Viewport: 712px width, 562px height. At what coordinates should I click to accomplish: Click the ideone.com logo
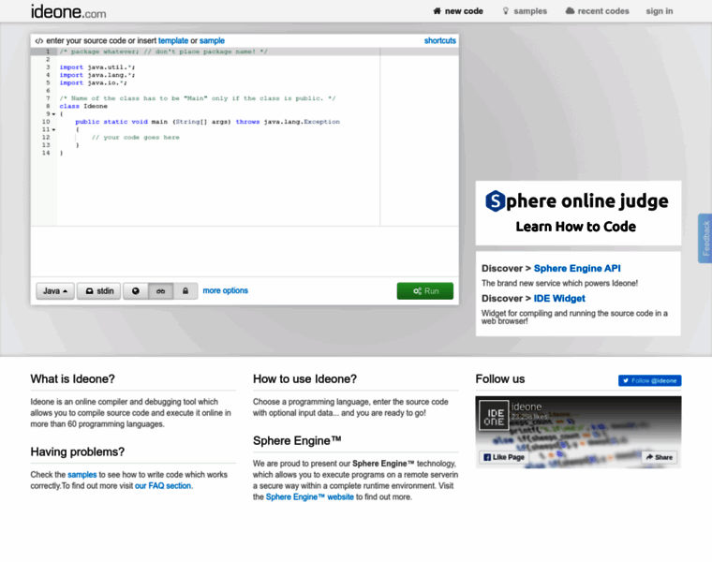tap(68, 11)
